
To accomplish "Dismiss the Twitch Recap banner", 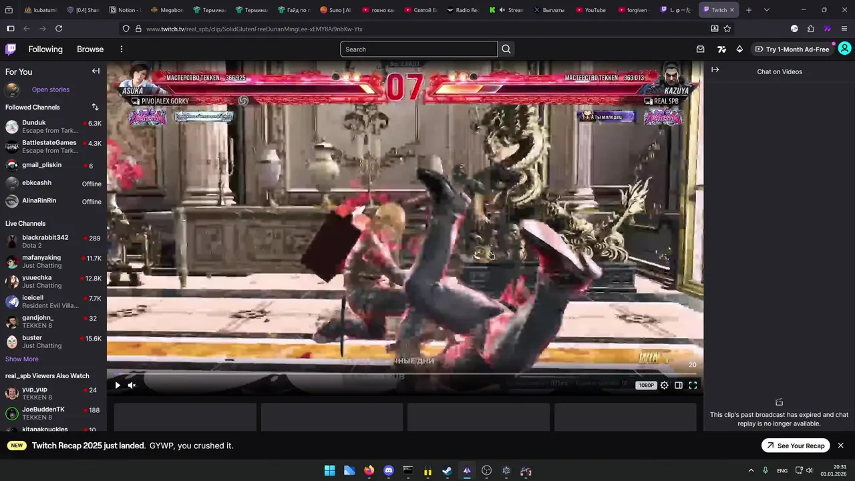I will pos(840,446).
